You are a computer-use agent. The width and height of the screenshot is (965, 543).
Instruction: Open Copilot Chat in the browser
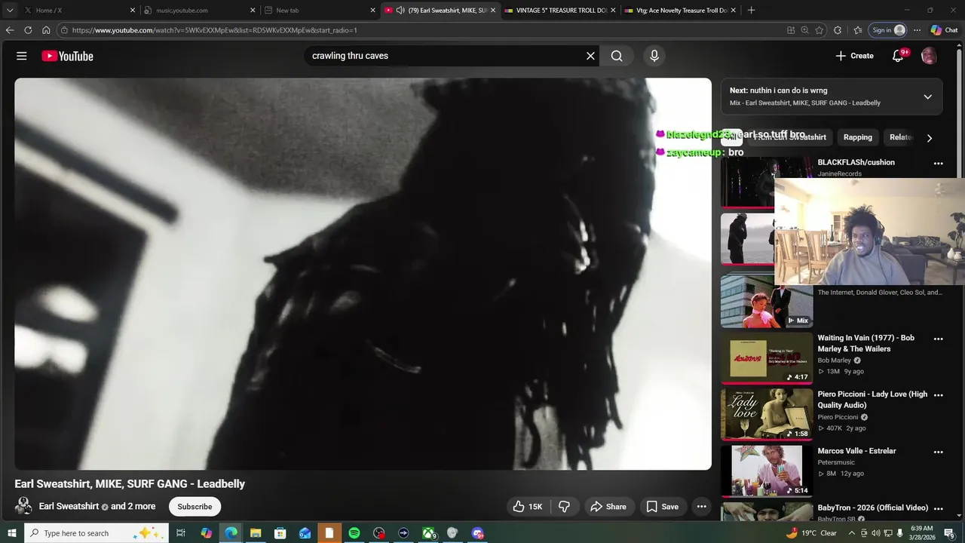[x=944, y=30]
